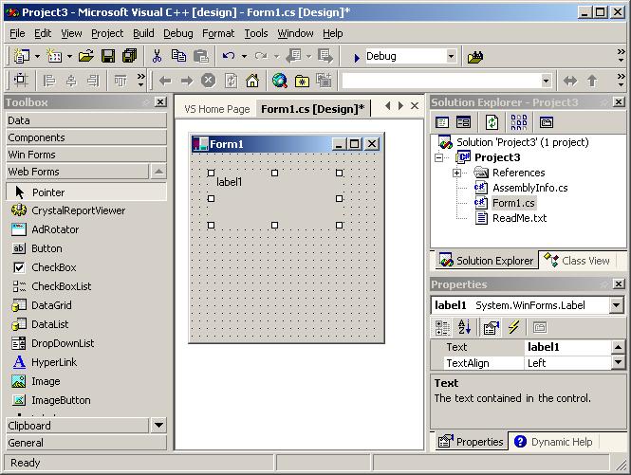Click the Add New Item toolbar icon
631x475 pixels.
click(54, 56)
